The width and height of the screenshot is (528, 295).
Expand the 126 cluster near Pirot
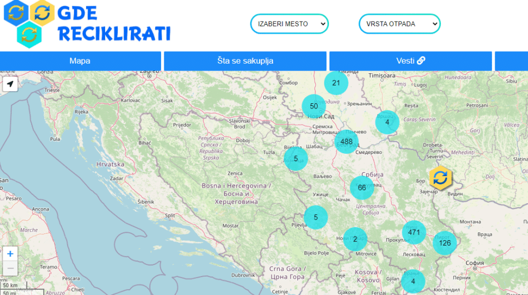click(x=445, y=243)
